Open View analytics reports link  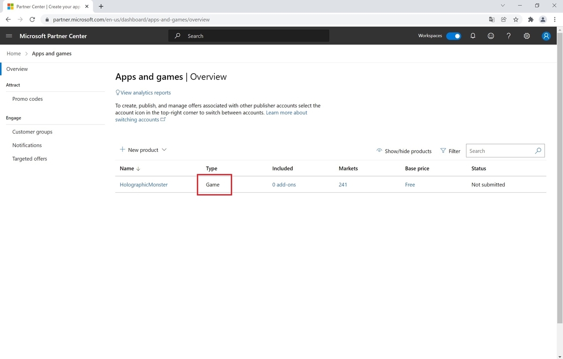click(x=143, y=93)
